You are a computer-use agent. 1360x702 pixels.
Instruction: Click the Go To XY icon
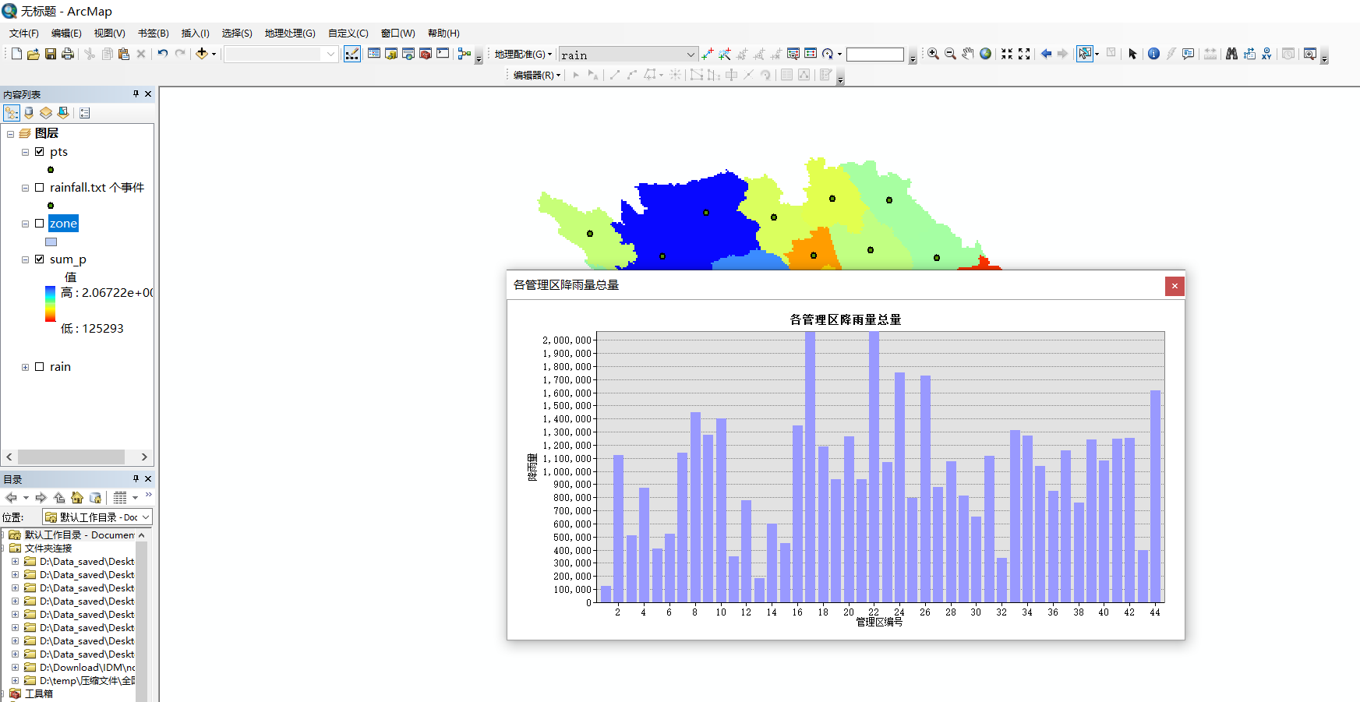point(1266,54)
